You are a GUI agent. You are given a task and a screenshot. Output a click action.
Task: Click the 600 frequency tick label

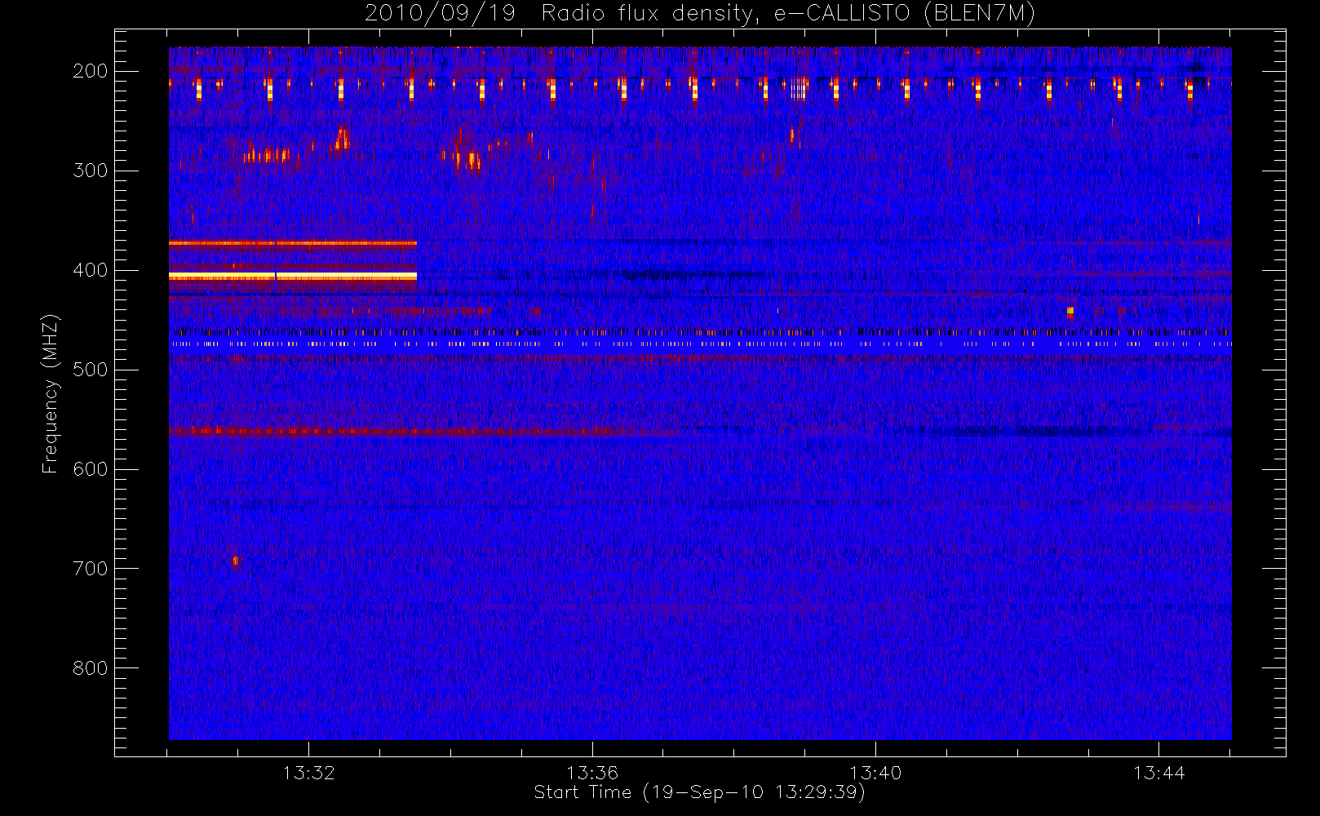pos(90,469)
